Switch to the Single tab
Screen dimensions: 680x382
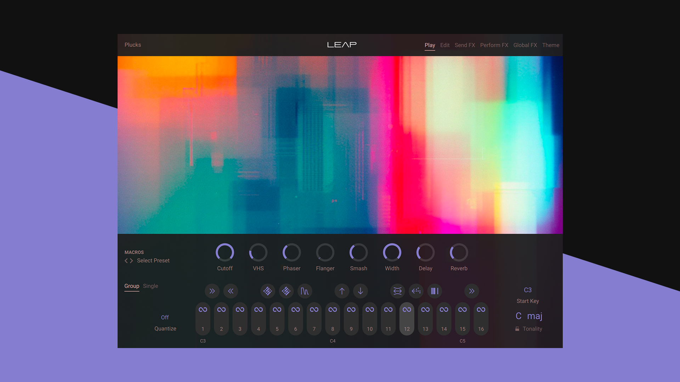150,286
